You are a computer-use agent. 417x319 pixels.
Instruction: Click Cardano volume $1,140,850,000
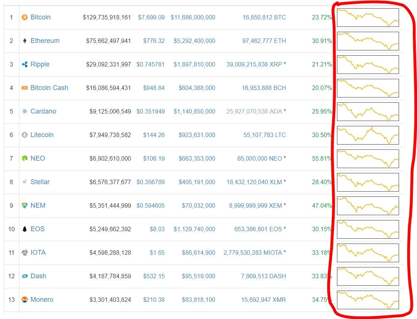tap(194, 112)
